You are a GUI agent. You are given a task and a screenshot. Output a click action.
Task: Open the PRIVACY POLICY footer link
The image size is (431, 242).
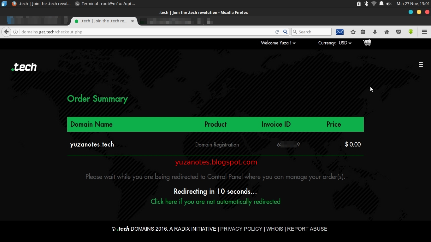[x=241, y=229]
